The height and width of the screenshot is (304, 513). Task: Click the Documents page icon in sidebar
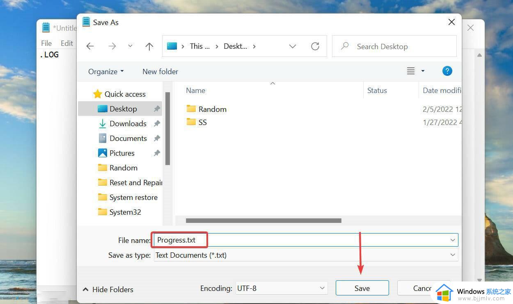point(103,138)
